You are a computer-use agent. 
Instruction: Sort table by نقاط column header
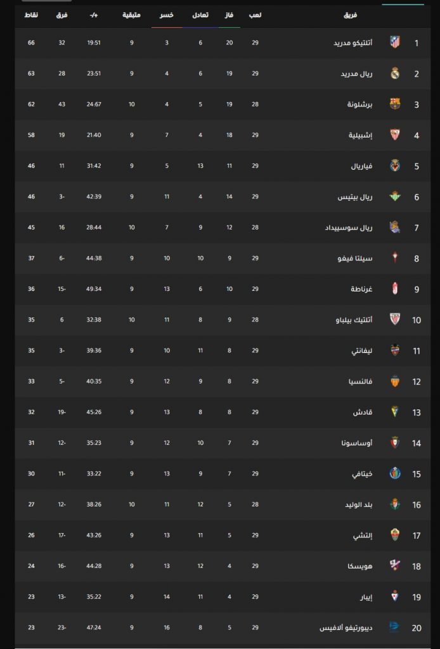[32, 15]
